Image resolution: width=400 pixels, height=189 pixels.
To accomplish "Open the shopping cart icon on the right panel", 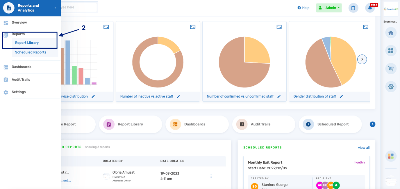I will pyautogui.click(x=391, y=69).
